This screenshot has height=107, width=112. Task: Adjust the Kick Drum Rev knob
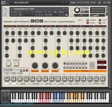point(7,55)
